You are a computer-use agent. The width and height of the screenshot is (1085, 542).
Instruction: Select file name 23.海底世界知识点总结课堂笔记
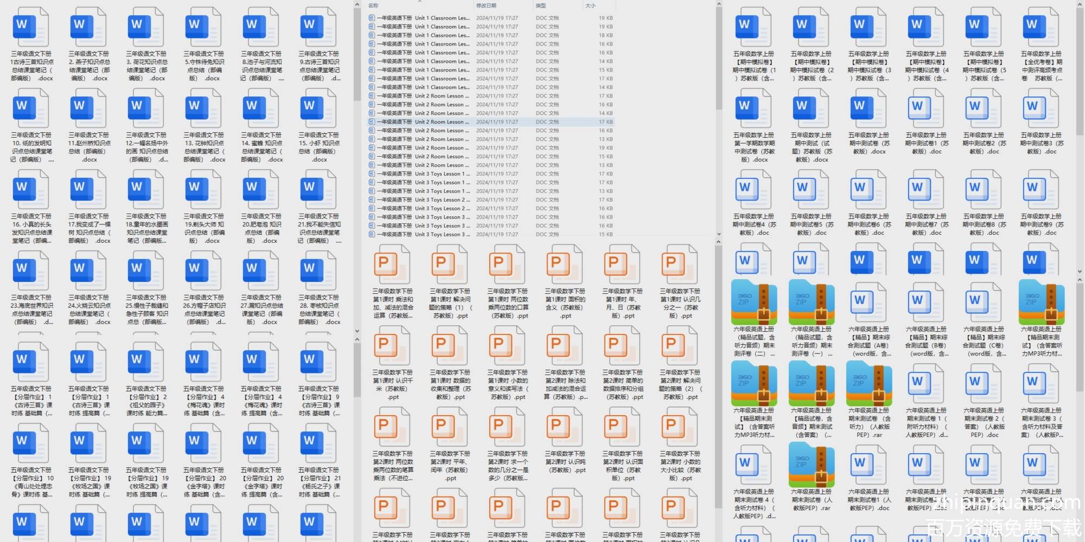point(32,310)
